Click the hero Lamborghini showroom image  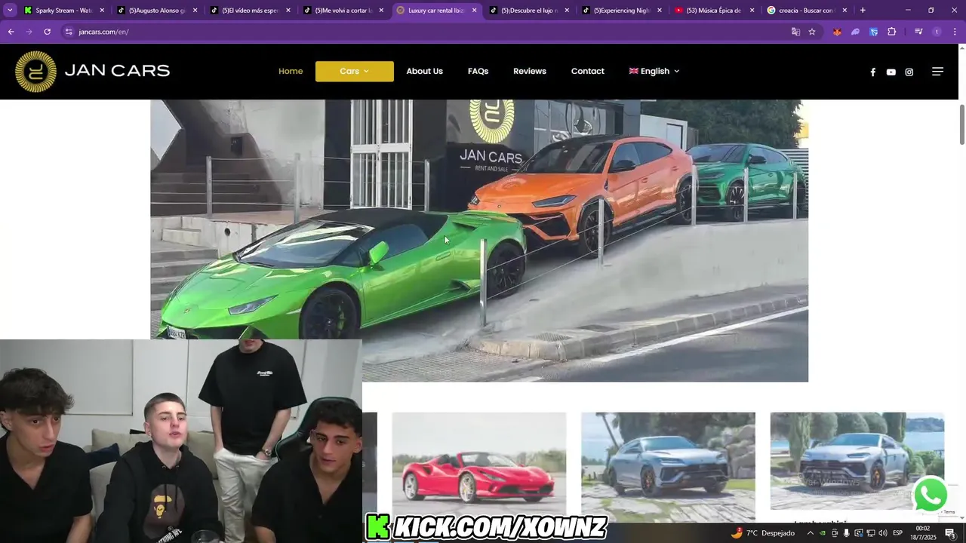(479, 241)
